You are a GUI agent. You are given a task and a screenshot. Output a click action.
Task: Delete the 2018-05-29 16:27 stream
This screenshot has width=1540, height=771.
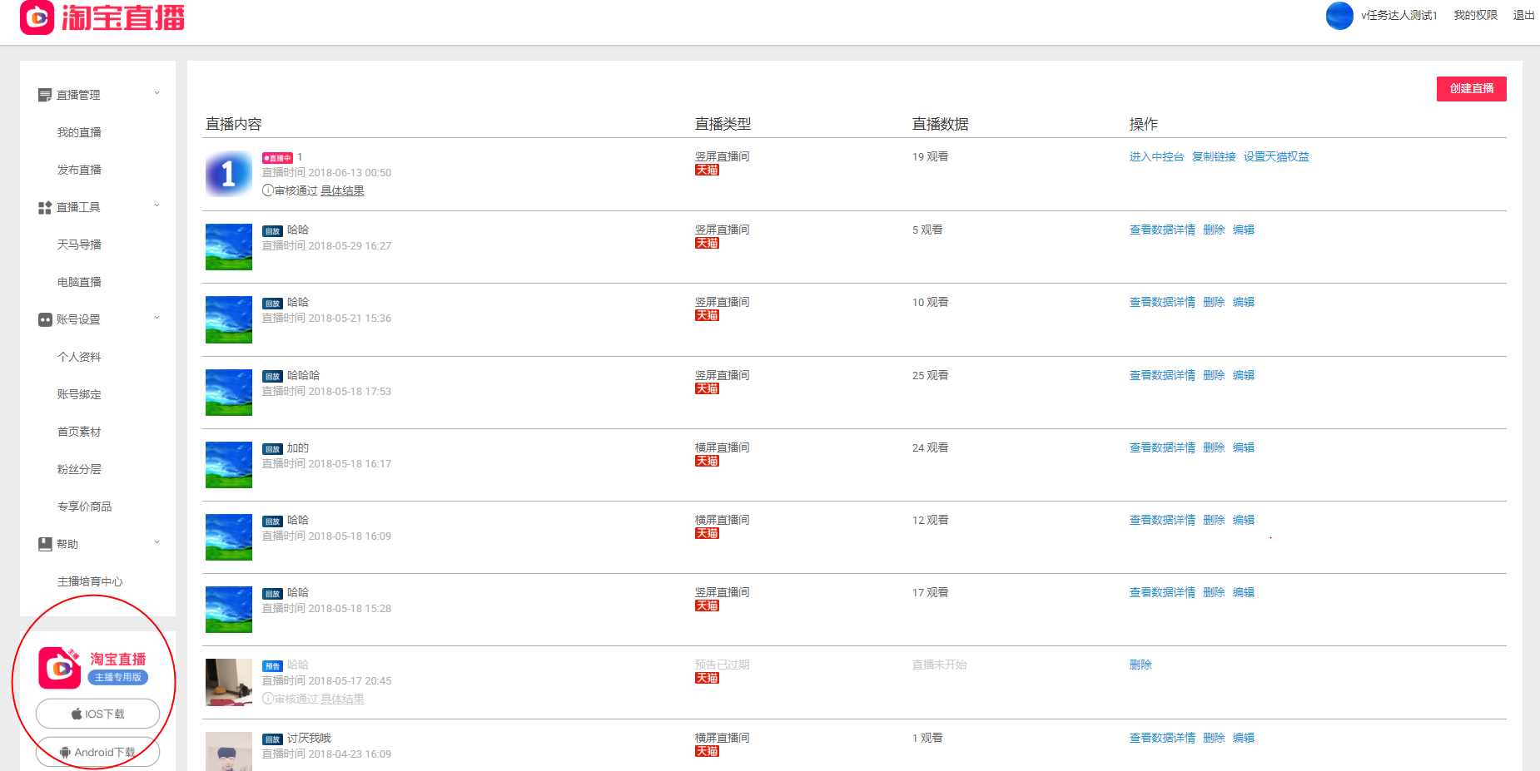point(1214,230)
